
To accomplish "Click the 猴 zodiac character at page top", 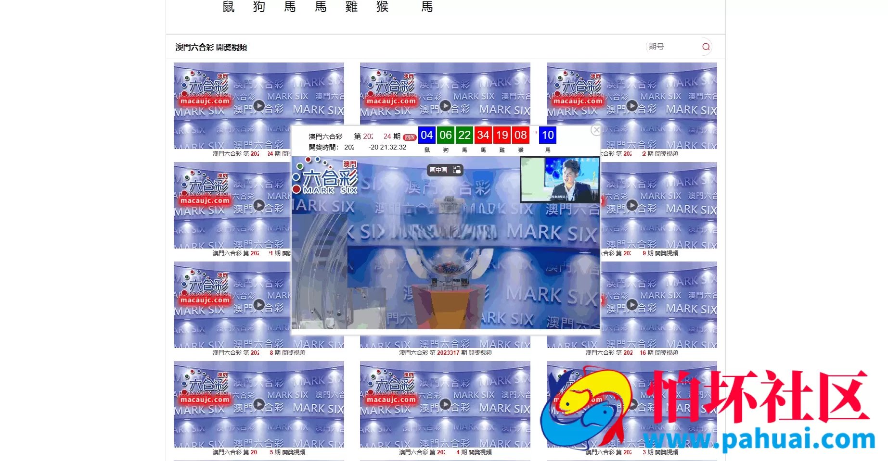I will pos(383,7).
